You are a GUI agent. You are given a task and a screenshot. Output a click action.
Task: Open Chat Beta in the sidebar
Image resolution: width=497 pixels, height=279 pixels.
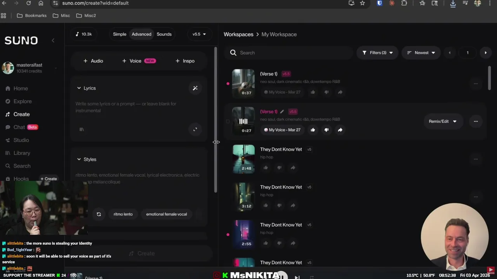(x=21, y=127)
